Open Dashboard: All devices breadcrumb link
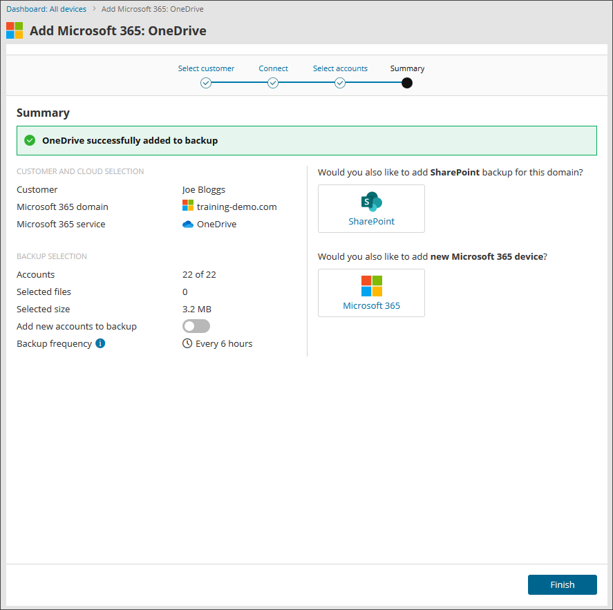 pyautogui.click(x=46, y=9)
